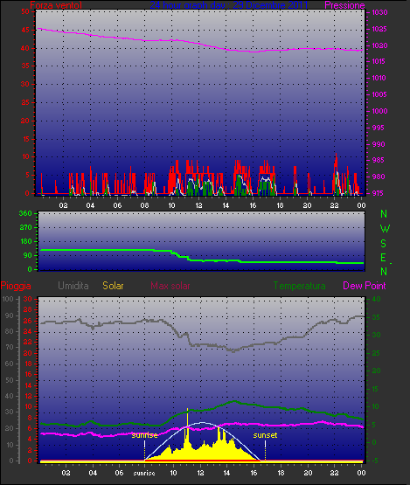
Task: Click the Max solar legend label
Action: (170, 286)
